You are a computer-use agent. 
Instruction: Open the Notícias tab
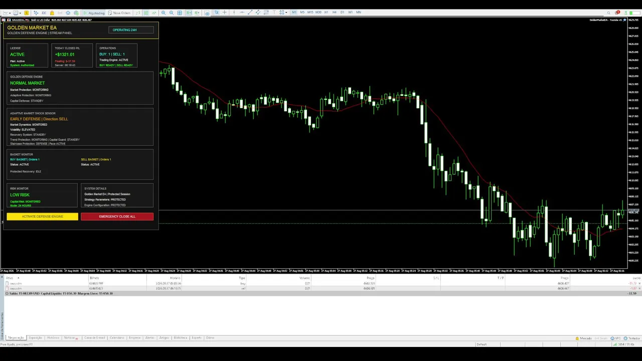(x=70, y=338)
